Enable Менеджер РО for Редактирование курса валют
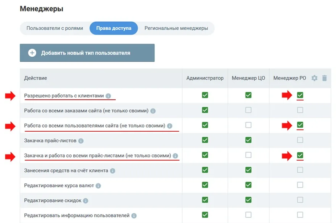336x223 pixels. pyautogui.click(x=300, y=185)
